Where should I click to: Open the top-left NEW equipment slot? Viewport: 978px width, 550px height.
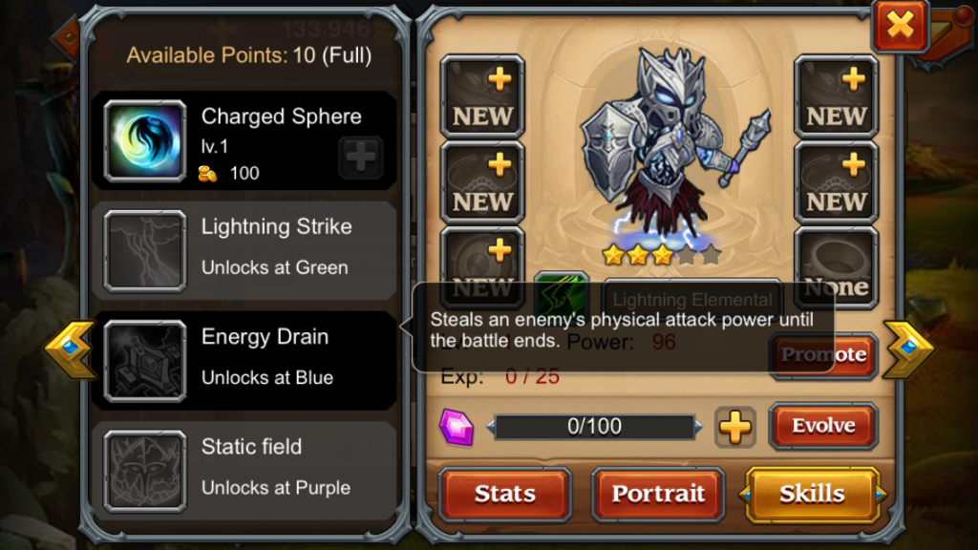(x=482, y=96)
